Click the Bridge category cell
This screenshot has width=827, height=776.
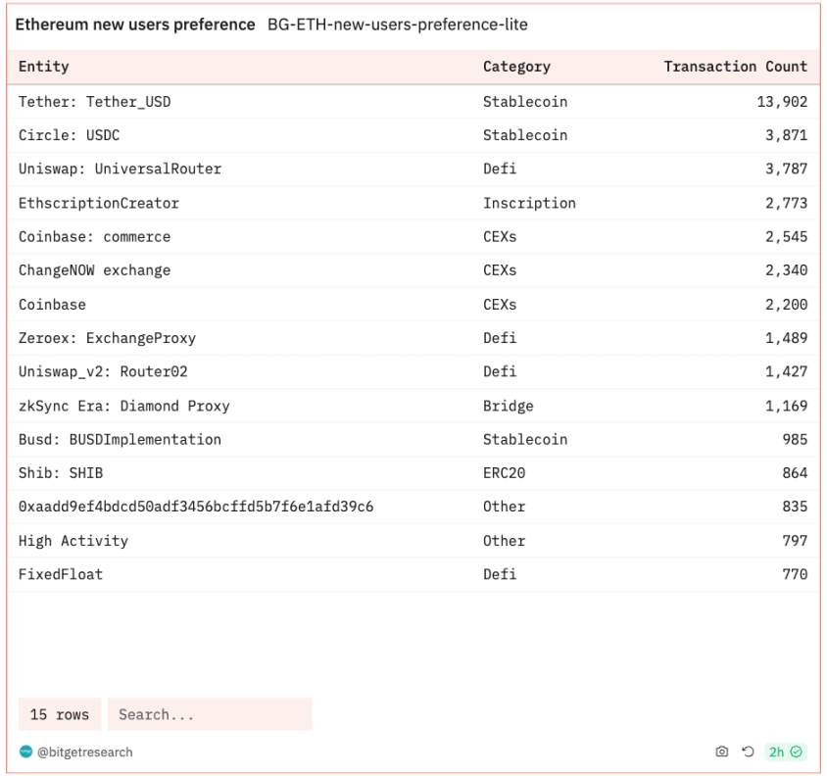[x=509, y=406]
